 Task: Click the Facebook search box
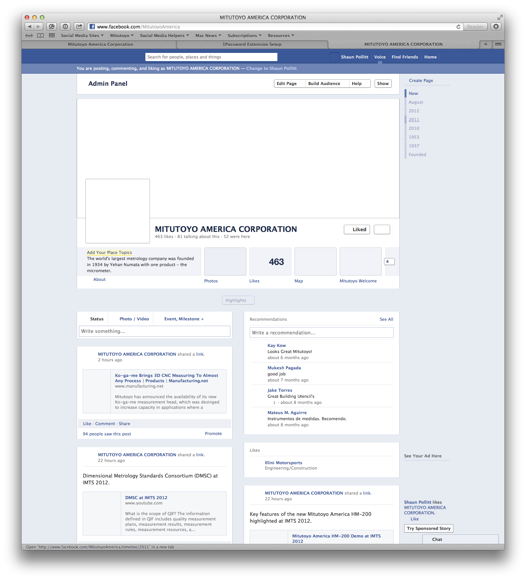(211, 57)
